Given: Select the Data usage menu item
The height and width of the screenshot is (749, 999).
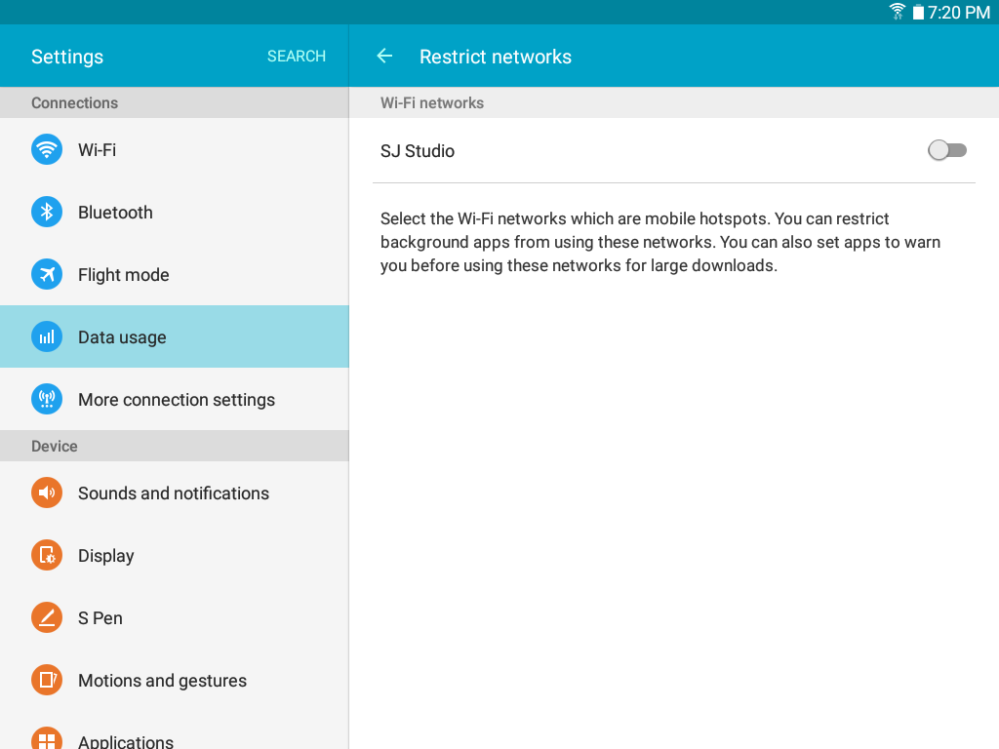Looking at the screenshot, I should coord(175,336).
